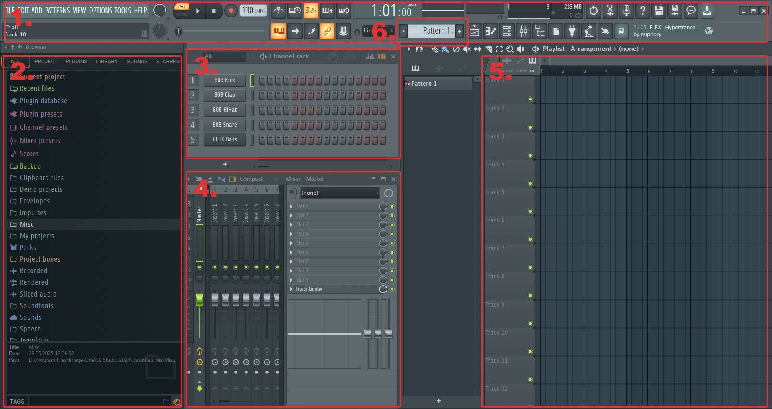Open the Playlist view icon
This screenshot has height=409, width=772.
point(474,31)
